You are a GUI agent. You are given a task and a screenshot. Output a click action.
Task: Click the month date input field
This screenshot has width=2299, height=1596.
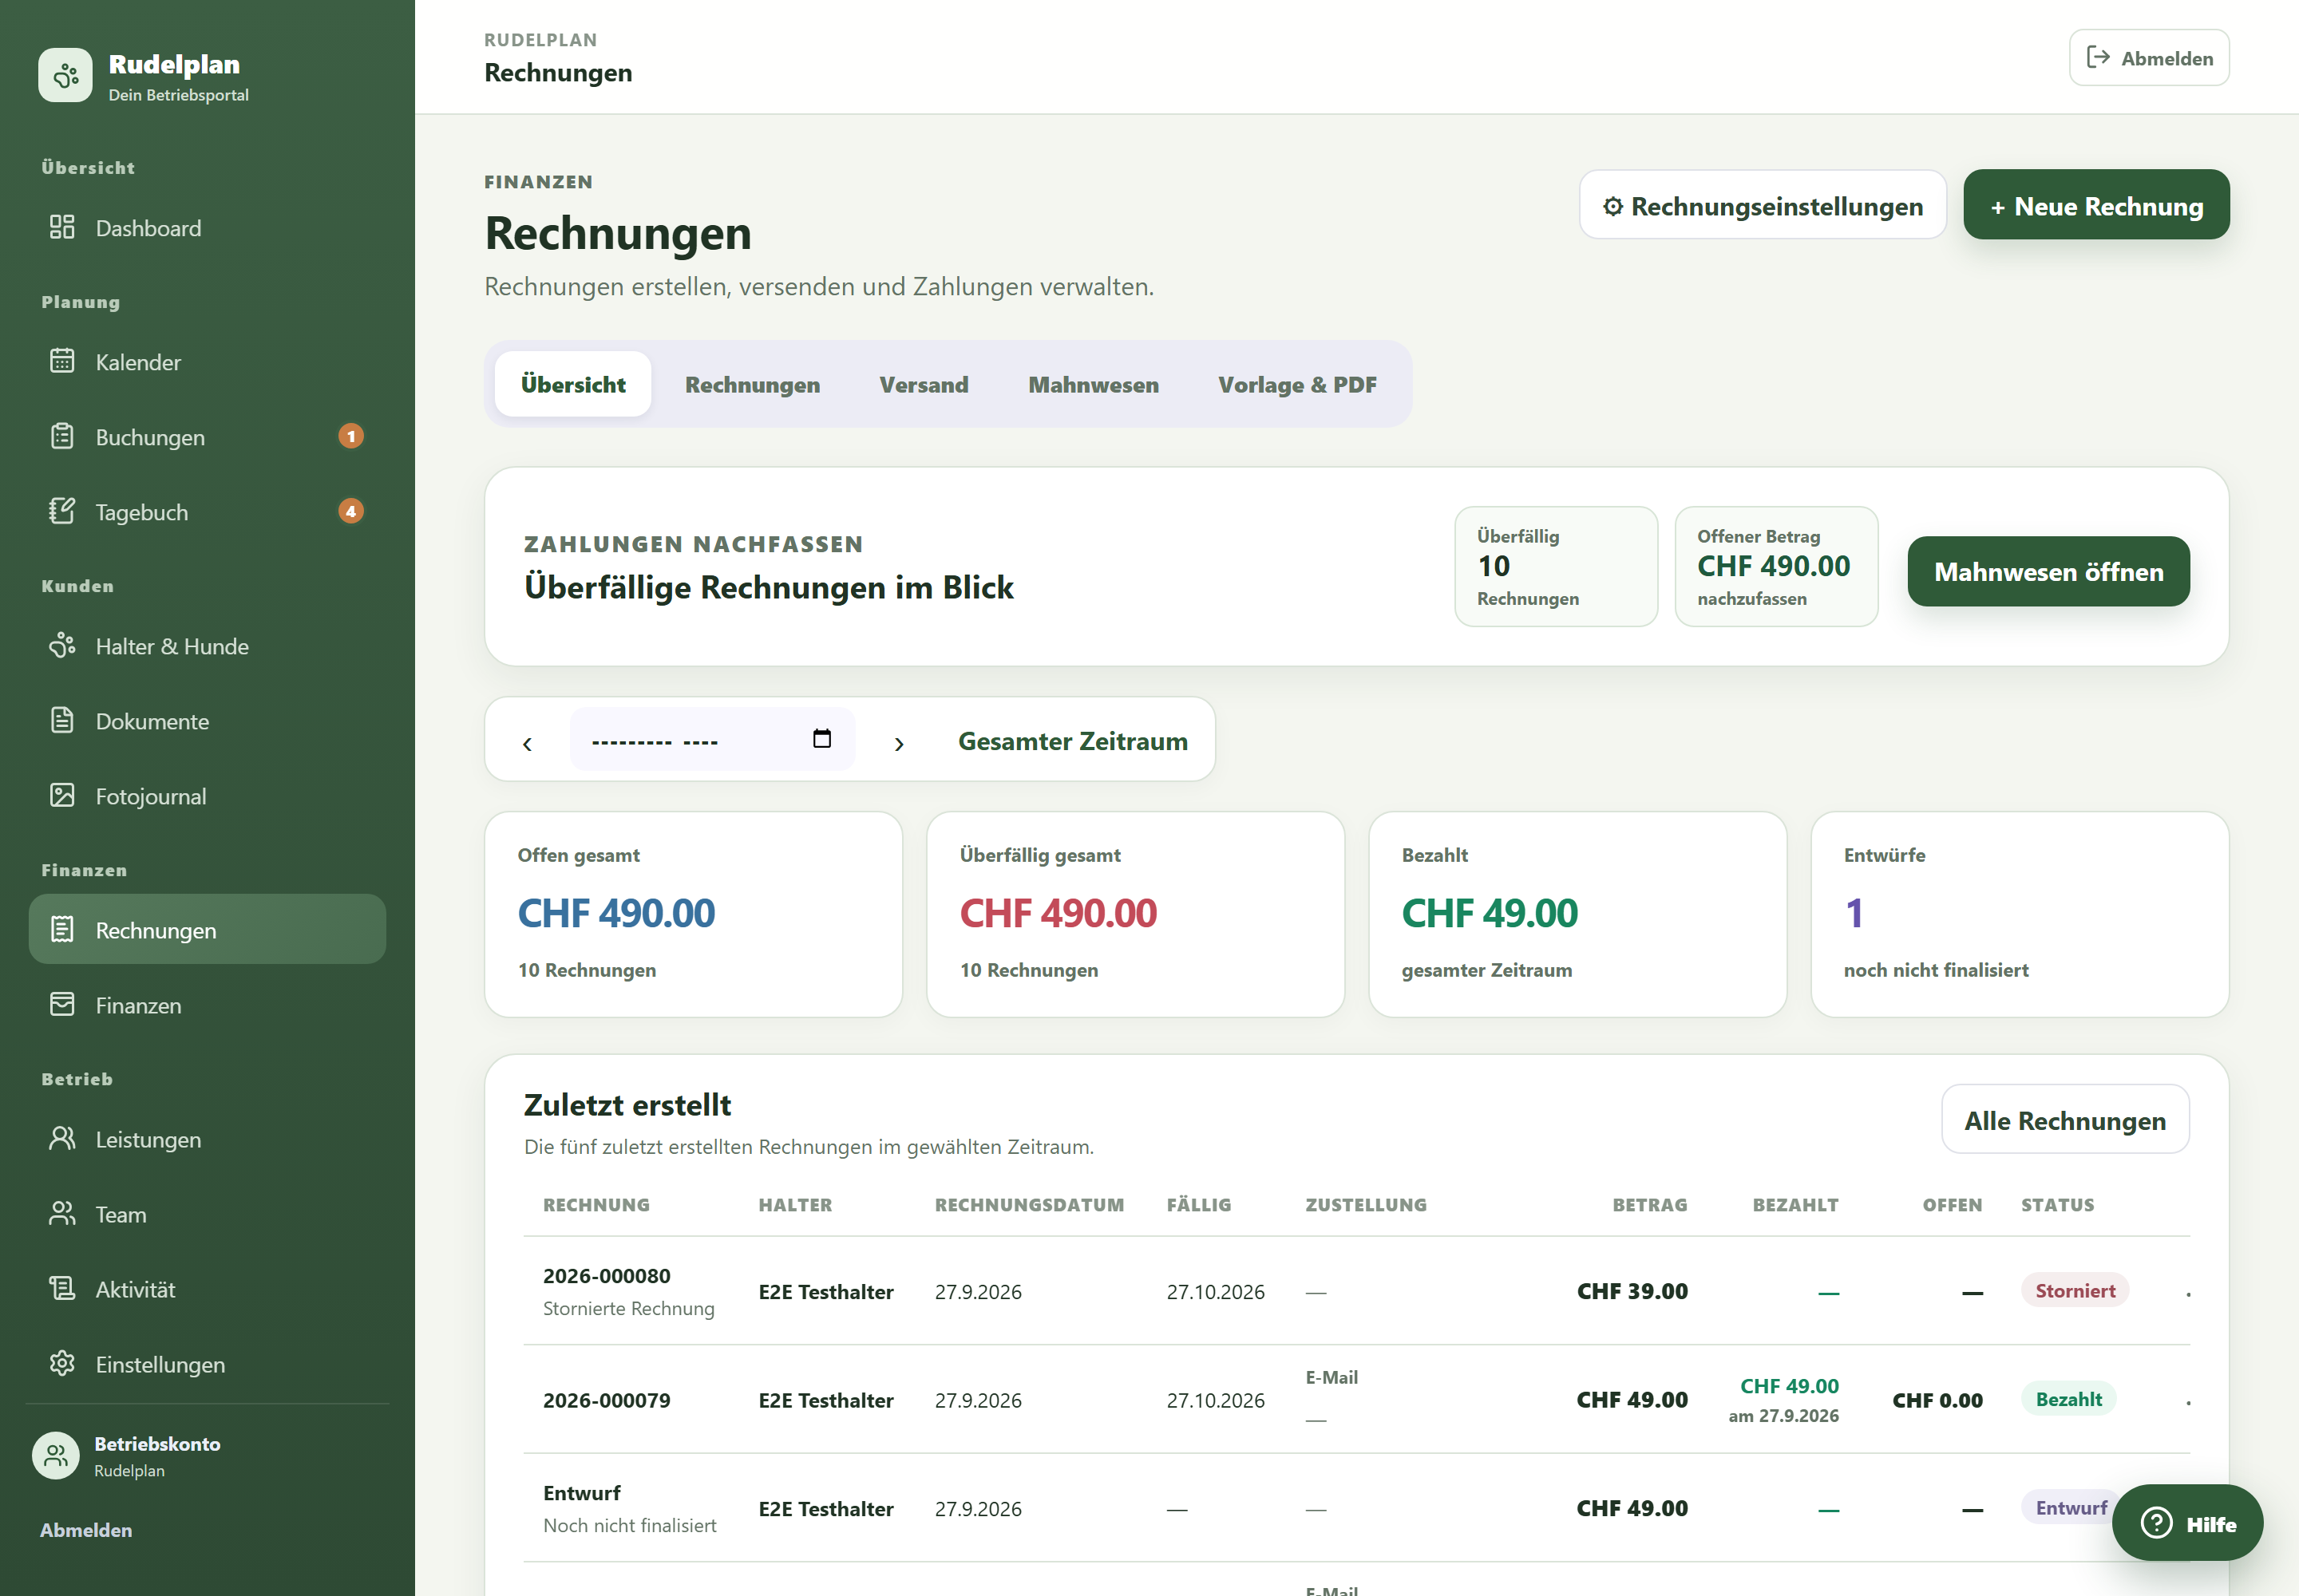point(712,740)
